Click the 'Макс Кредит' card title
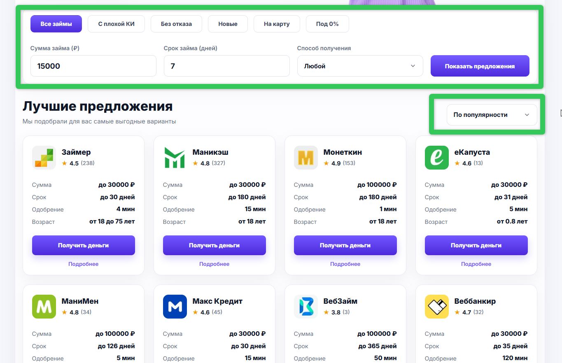The width and height of the screenshot is (562, 363). pos(218,301)
